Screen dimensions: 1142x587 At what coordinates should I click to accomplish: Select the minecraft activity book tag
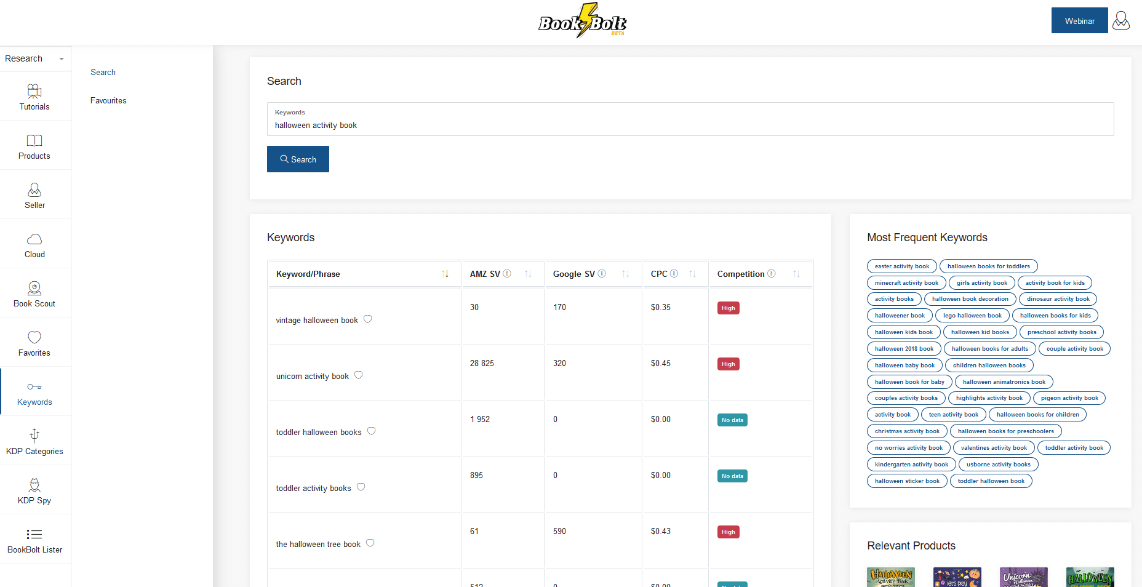(x=906, y=283)
